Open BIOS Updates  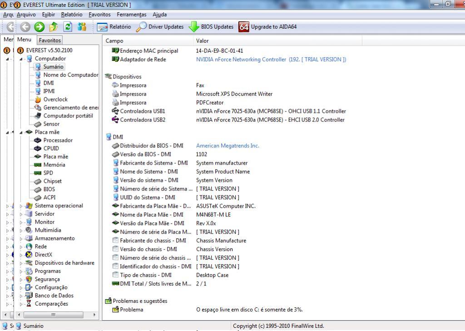pos(211,27)
